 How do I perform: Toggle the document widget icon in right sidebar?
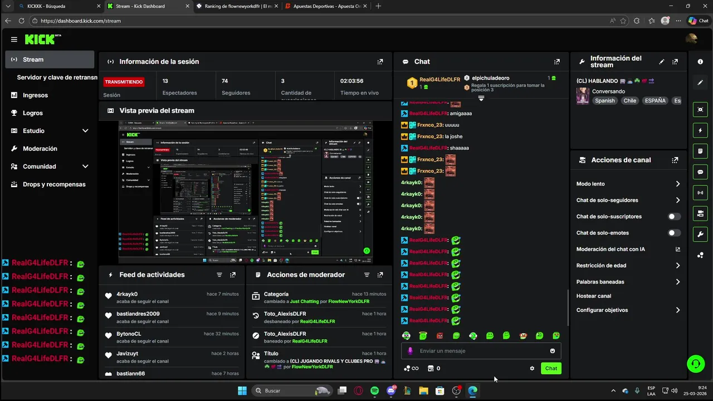[700, 151]
